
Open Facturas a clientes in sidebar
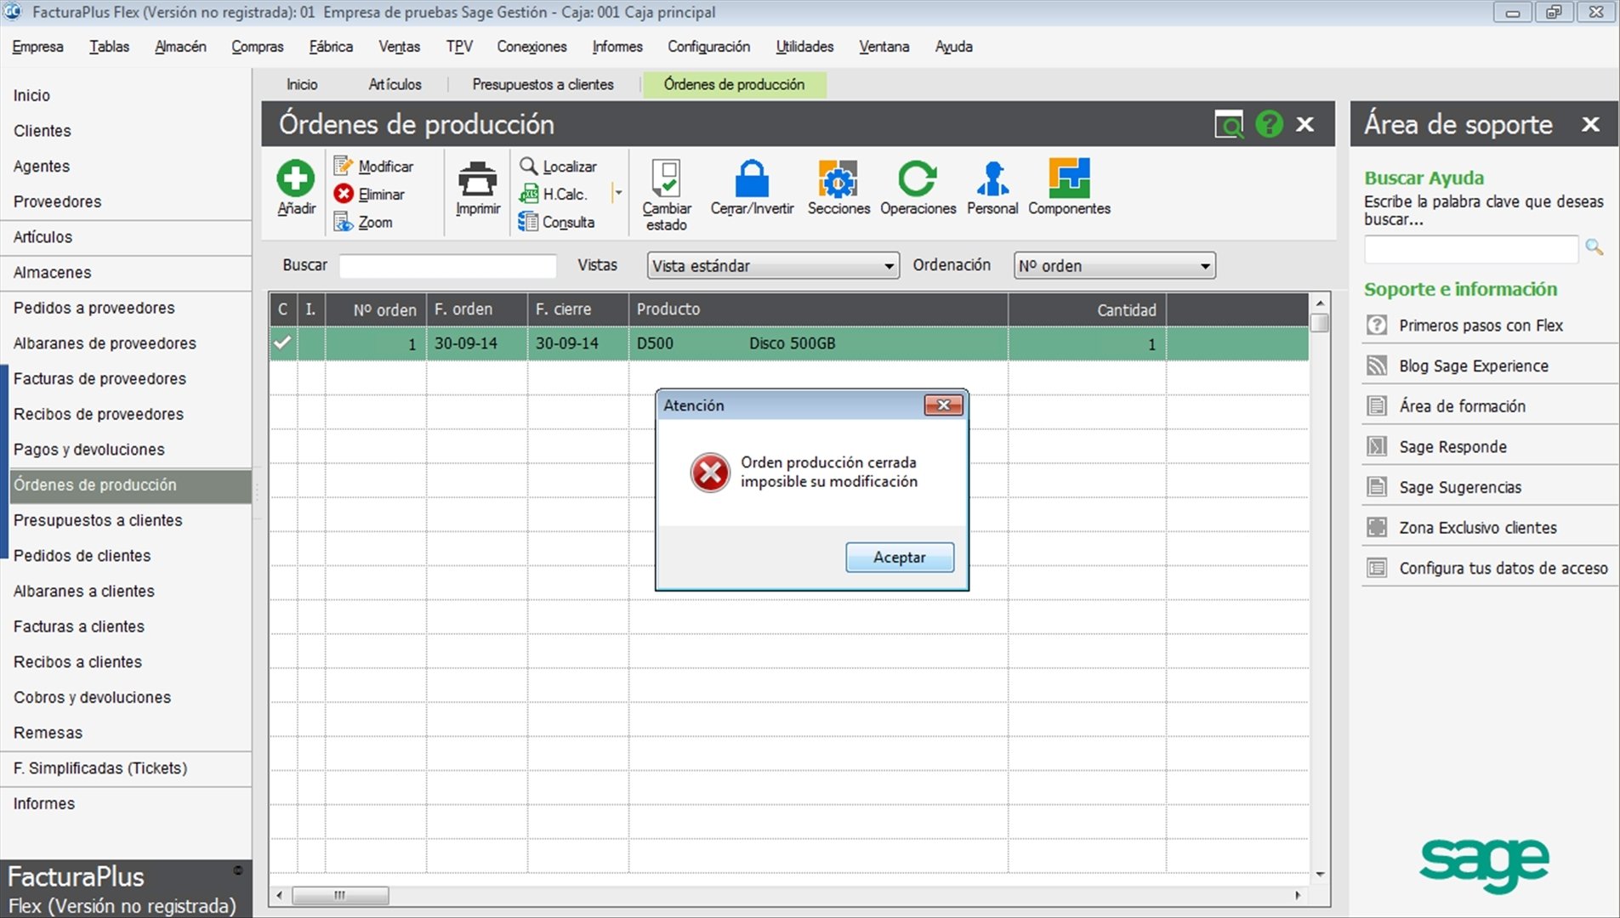pyautogui.click(x=126, y=626)
